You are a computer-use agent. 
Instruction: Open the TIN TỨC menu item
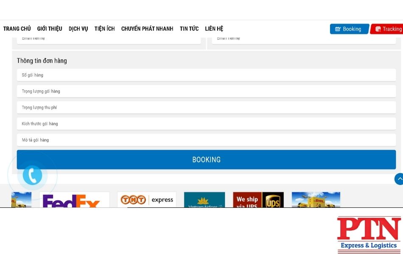189,29
